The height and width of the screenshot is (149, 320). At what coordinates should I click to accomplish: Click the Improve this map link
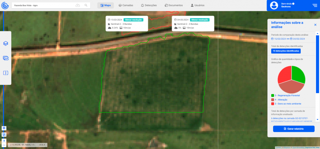(312, 147)
